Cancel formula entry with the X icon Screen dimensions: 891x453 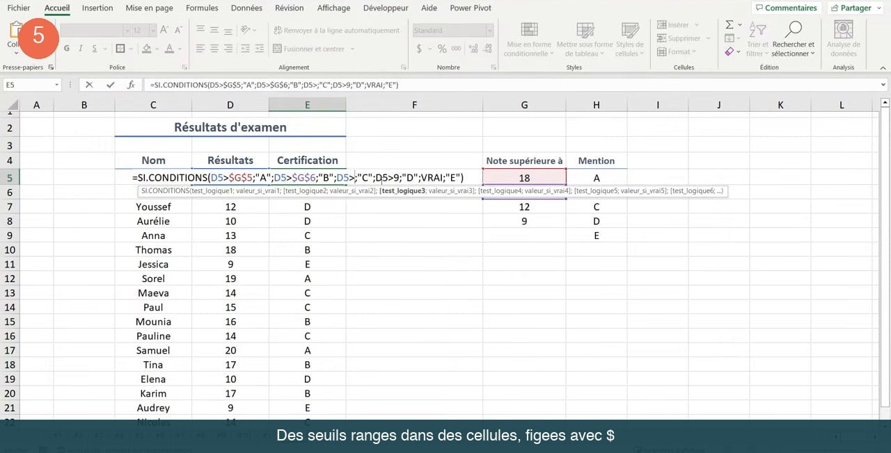[89, 85]
